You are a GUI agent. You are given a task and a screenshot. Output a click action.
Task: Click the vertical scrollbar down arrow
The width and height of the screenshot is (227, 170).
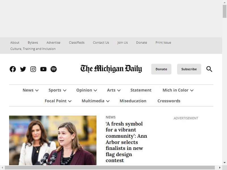[x=224, y=163]
